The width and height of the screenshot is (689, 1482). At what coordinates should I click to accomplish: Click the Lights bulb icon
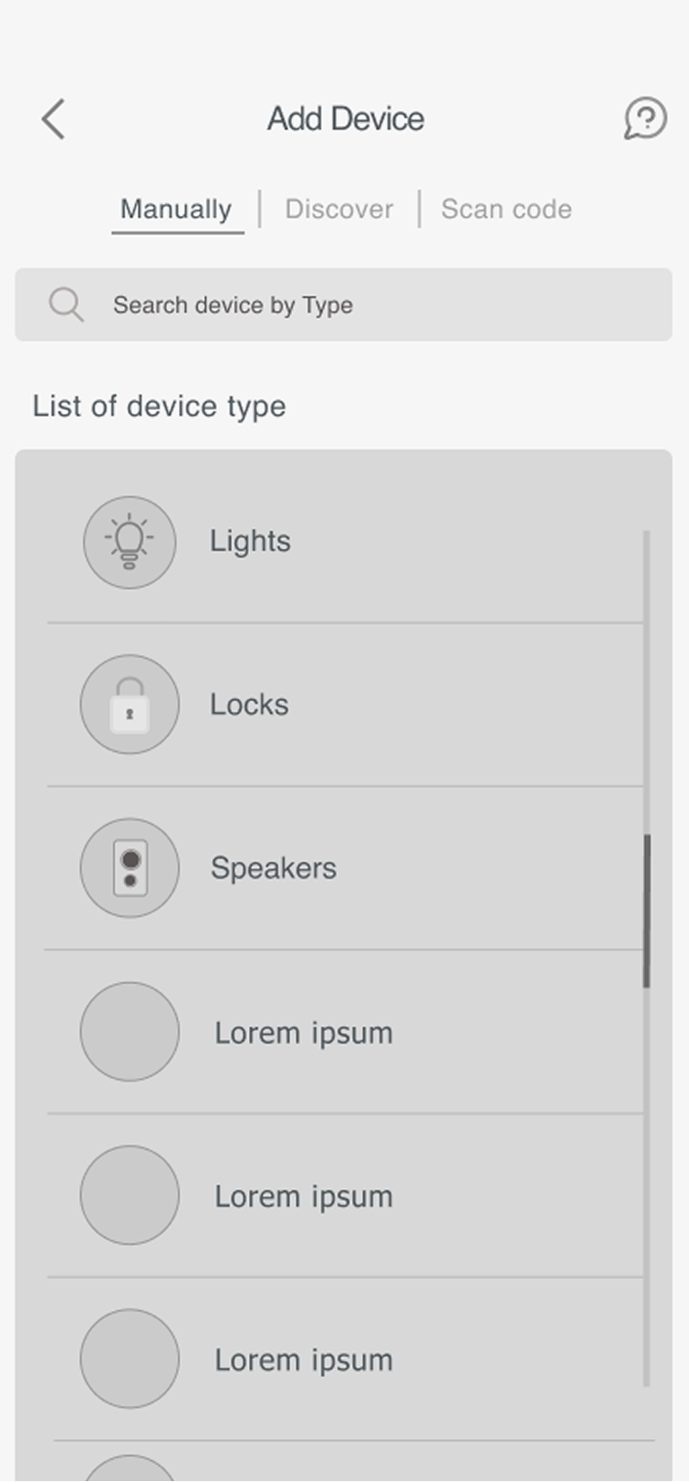pyautogui.click(x=130, y=542)
